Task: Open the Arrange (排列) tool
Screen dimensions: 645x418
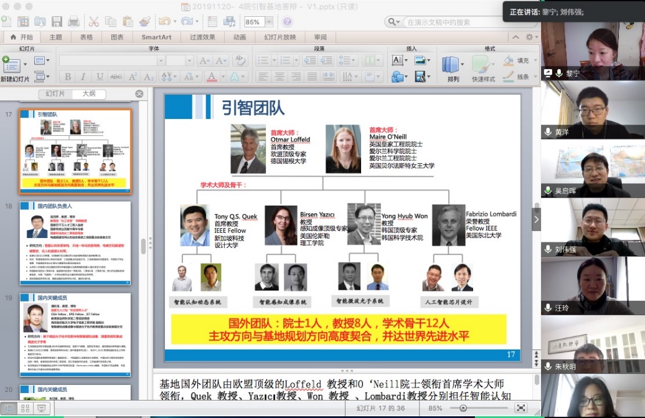Action: [x=451, y=65]
